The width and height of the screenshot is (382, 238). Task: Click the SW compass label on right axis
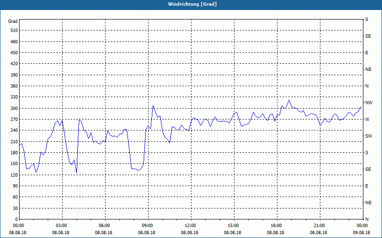pos(369,136)
